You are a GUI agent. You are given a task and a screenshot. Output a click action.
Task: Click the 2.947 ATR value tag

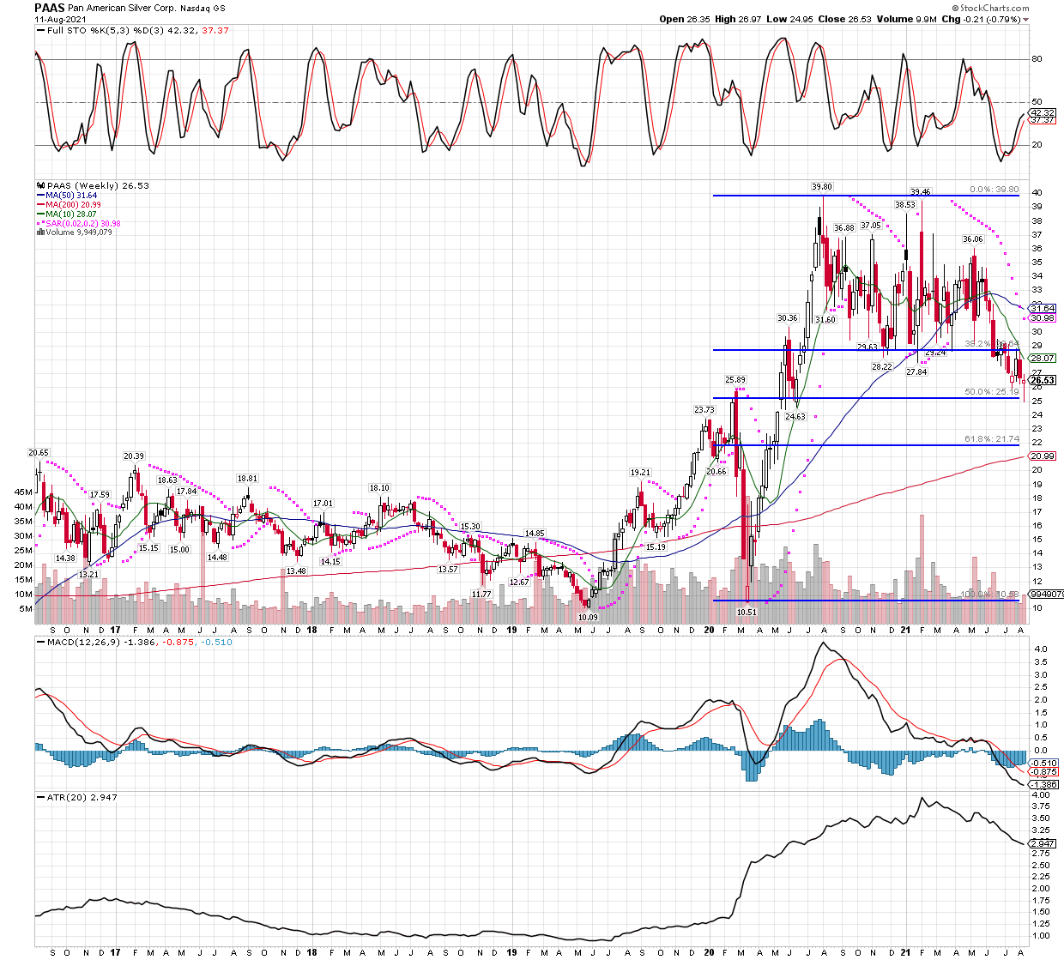tap(1043, 844)
